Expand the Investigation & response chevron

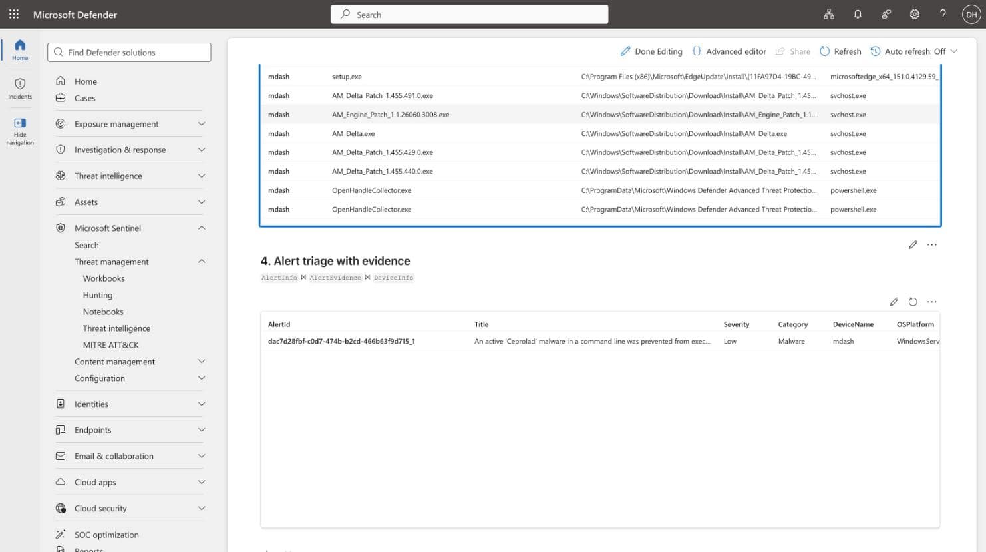pyautogui.click(x=202, y=150)
